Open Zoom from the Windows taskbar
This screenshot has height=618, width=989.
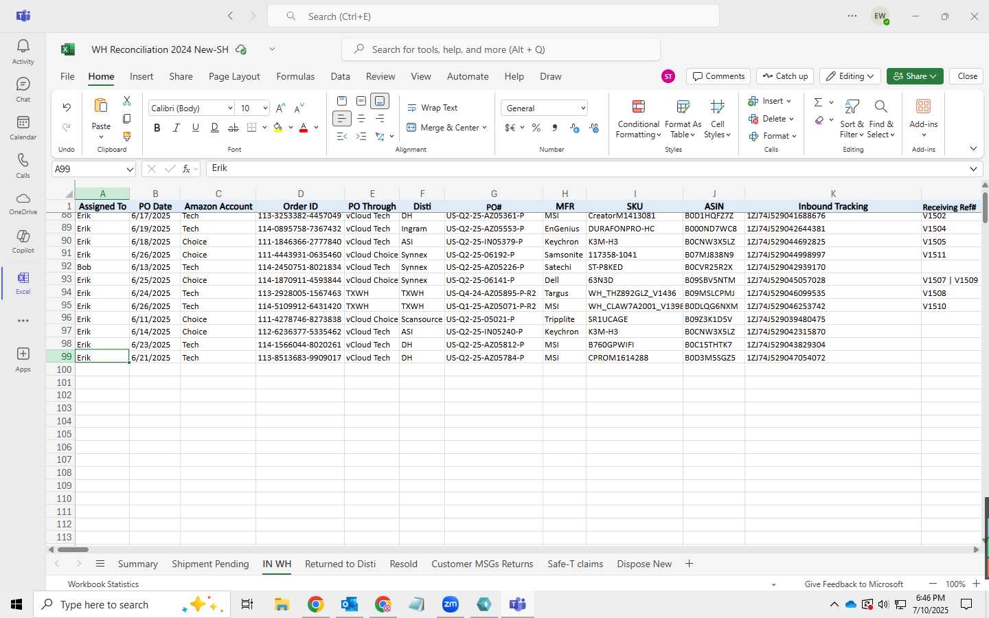[450, 604]
